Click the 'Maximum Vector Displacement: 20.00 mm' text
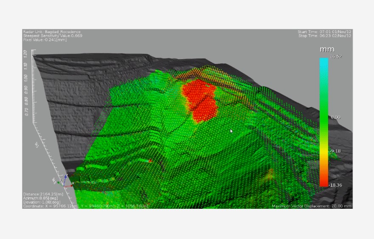 coord(312,206)
